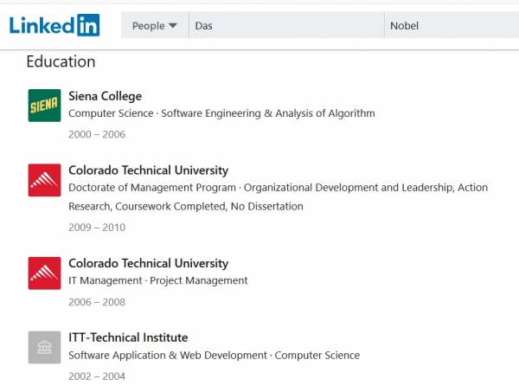The height and width of the screenshot is (392, 519).
Task: Click the first Colorado Technical University logo
Action: coord(44,180)
